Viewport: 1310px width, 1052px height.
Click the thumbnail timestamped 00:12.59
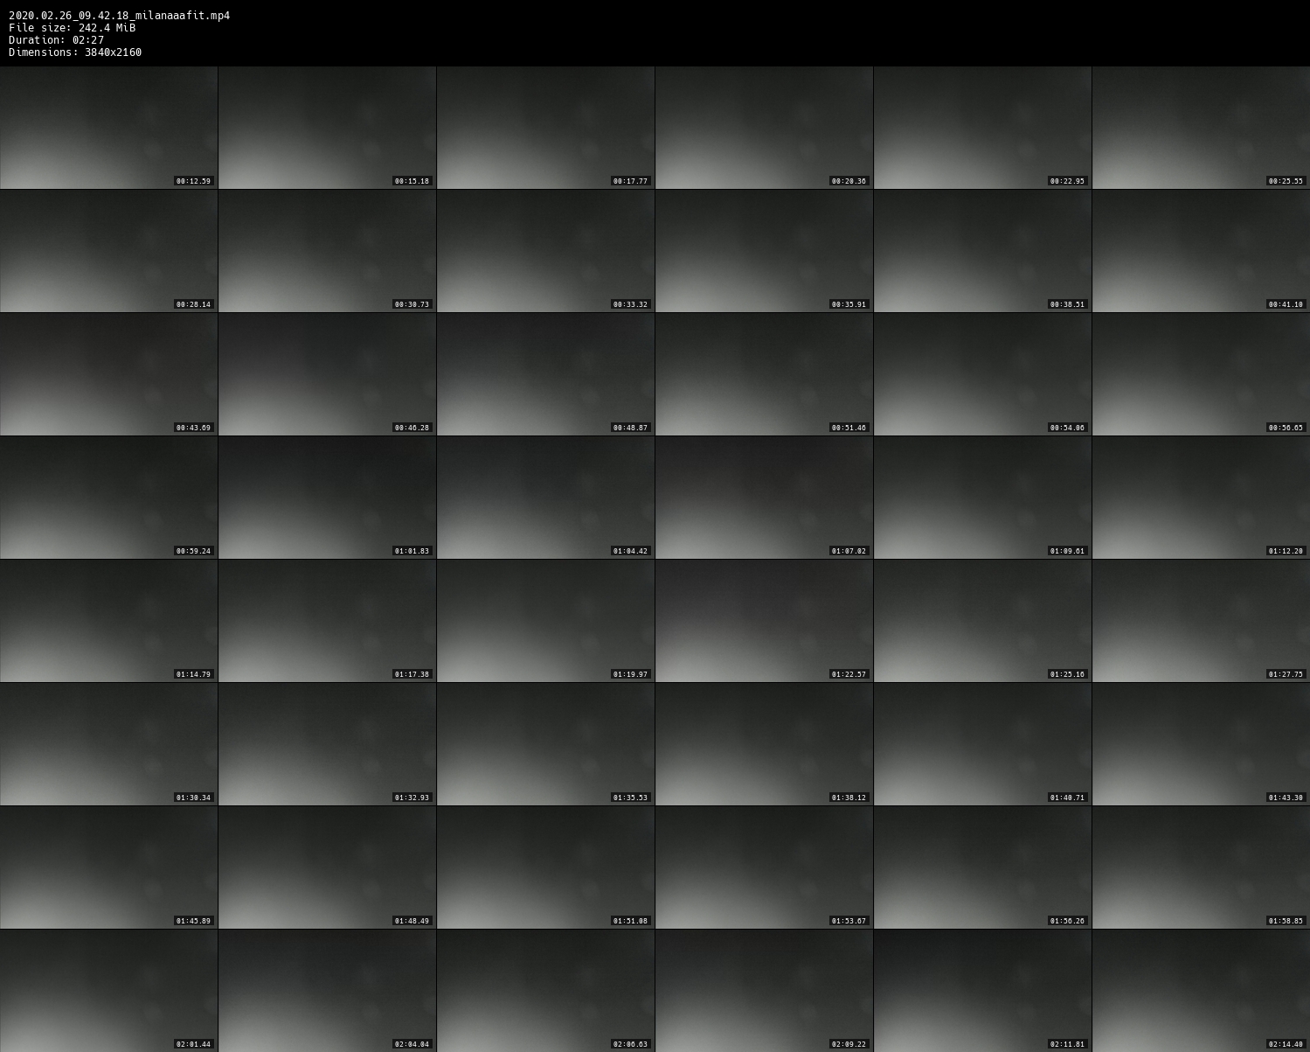[108, 128]
